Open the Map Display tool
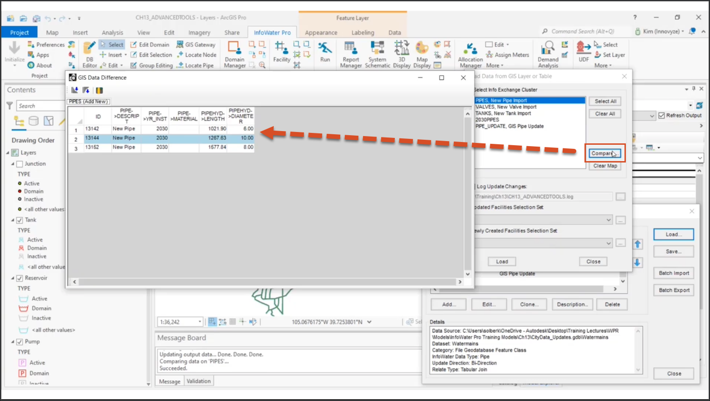The height and width of the screenshot is (401, 710). point(422,54)
